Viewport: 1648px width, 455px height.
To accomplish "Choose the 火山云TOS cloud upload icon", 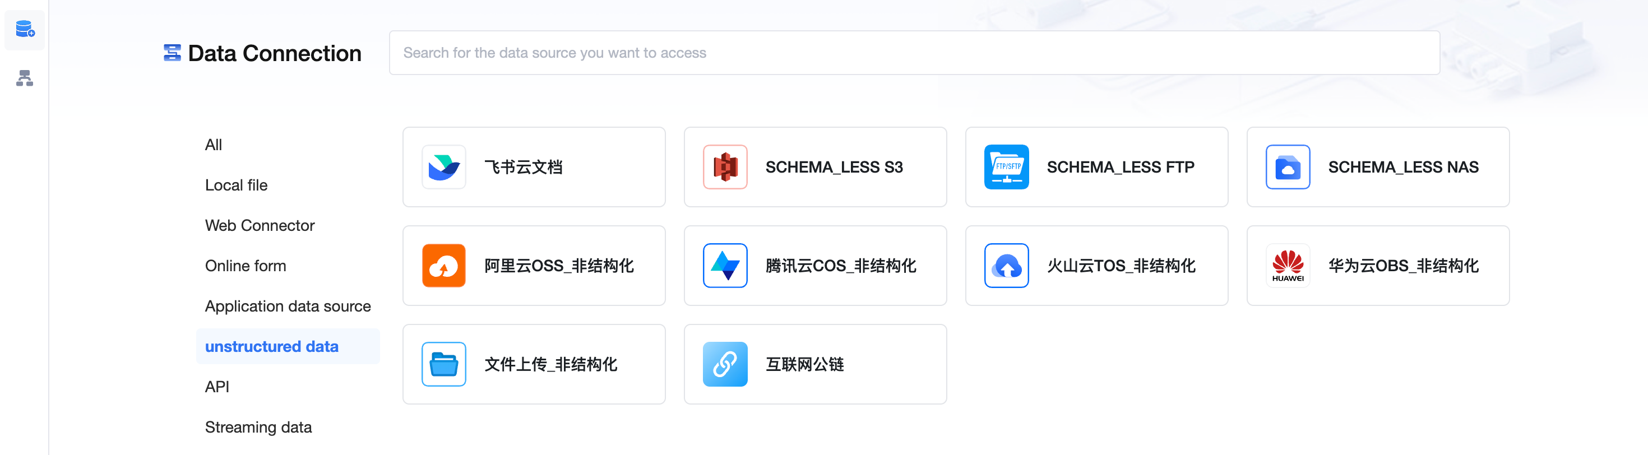I will [x=1006, y=266].
